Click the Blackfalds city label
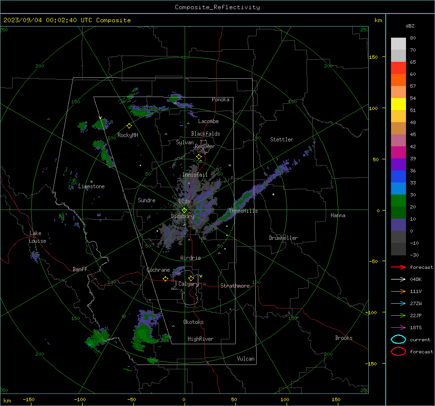 205,134
